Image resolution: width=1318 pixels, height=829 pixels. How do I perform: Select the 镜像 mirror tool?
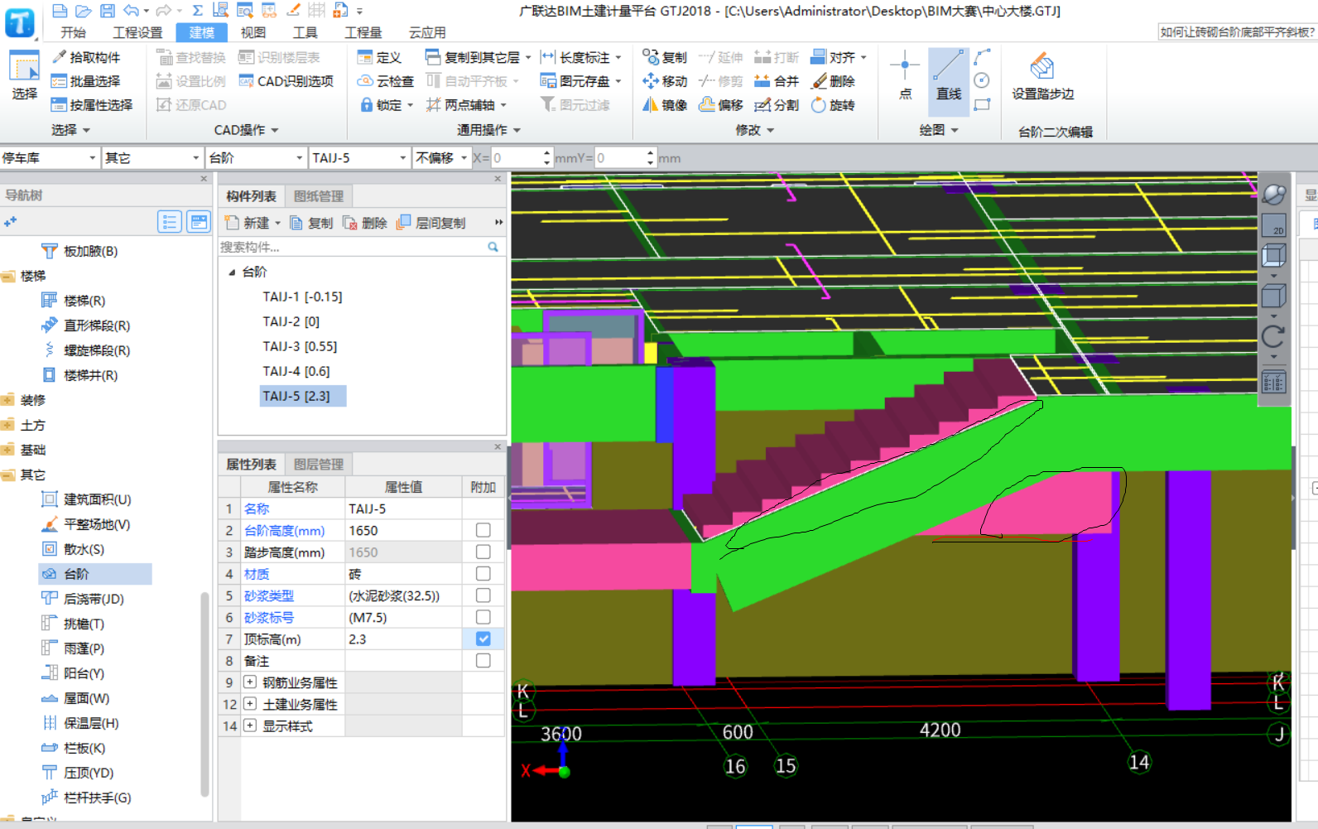665,105
